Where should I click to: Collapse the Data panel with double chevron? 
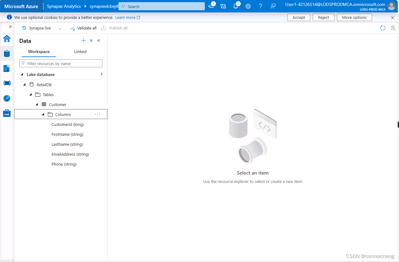pyautogui.click(x=99, y=41)
